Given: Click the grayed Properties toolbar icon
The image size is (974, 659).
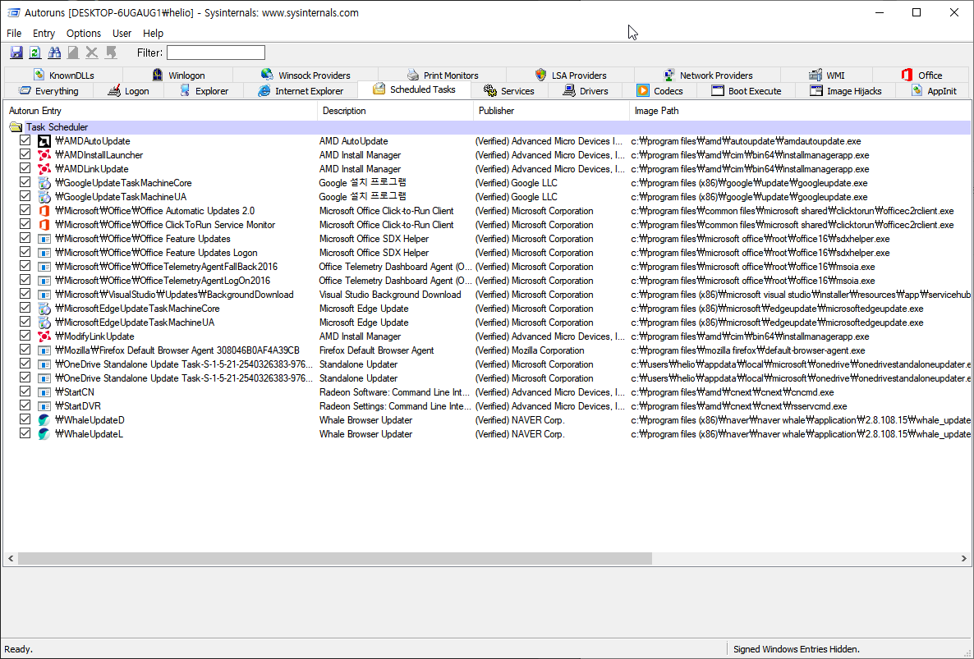Looking at the screenshot, I should (73, 53).
